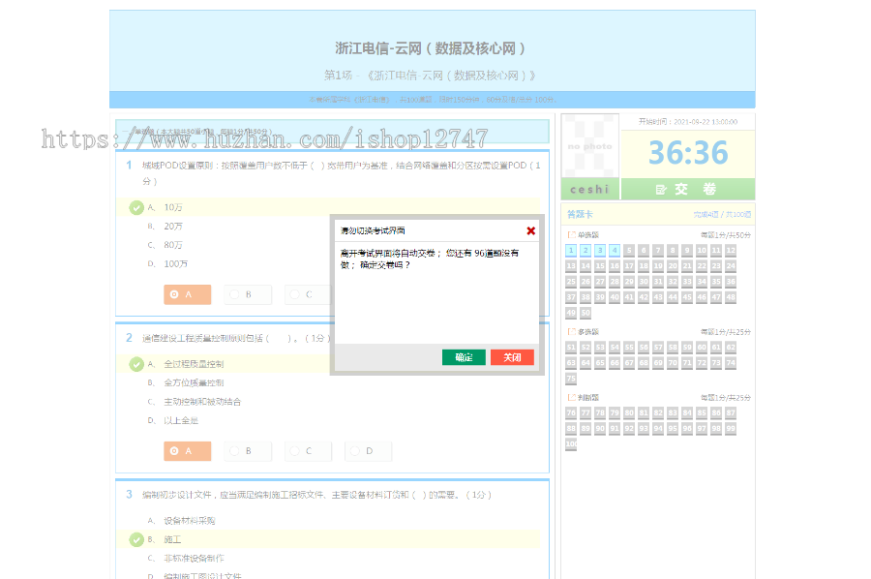
Task: Choose answer text 80万 in question 1
Action: (173, 245)
